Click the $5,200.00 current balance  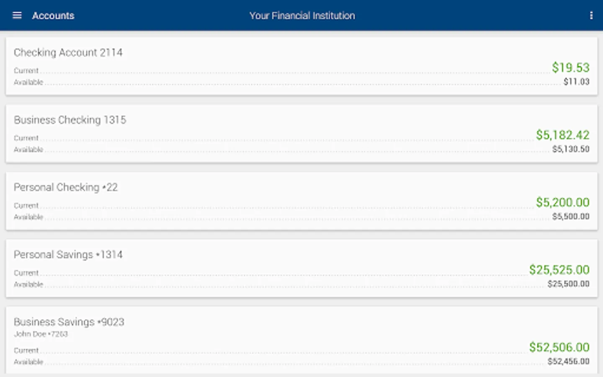point(562,202)
